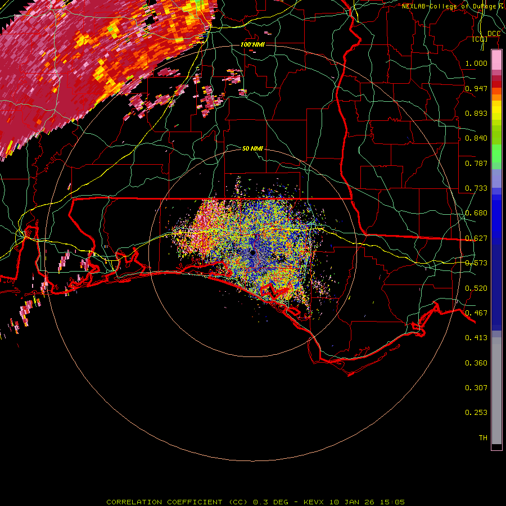Select the 0.307 scale value
The width and height of the screenshot is (506, 506).
(x=476, y=388)
